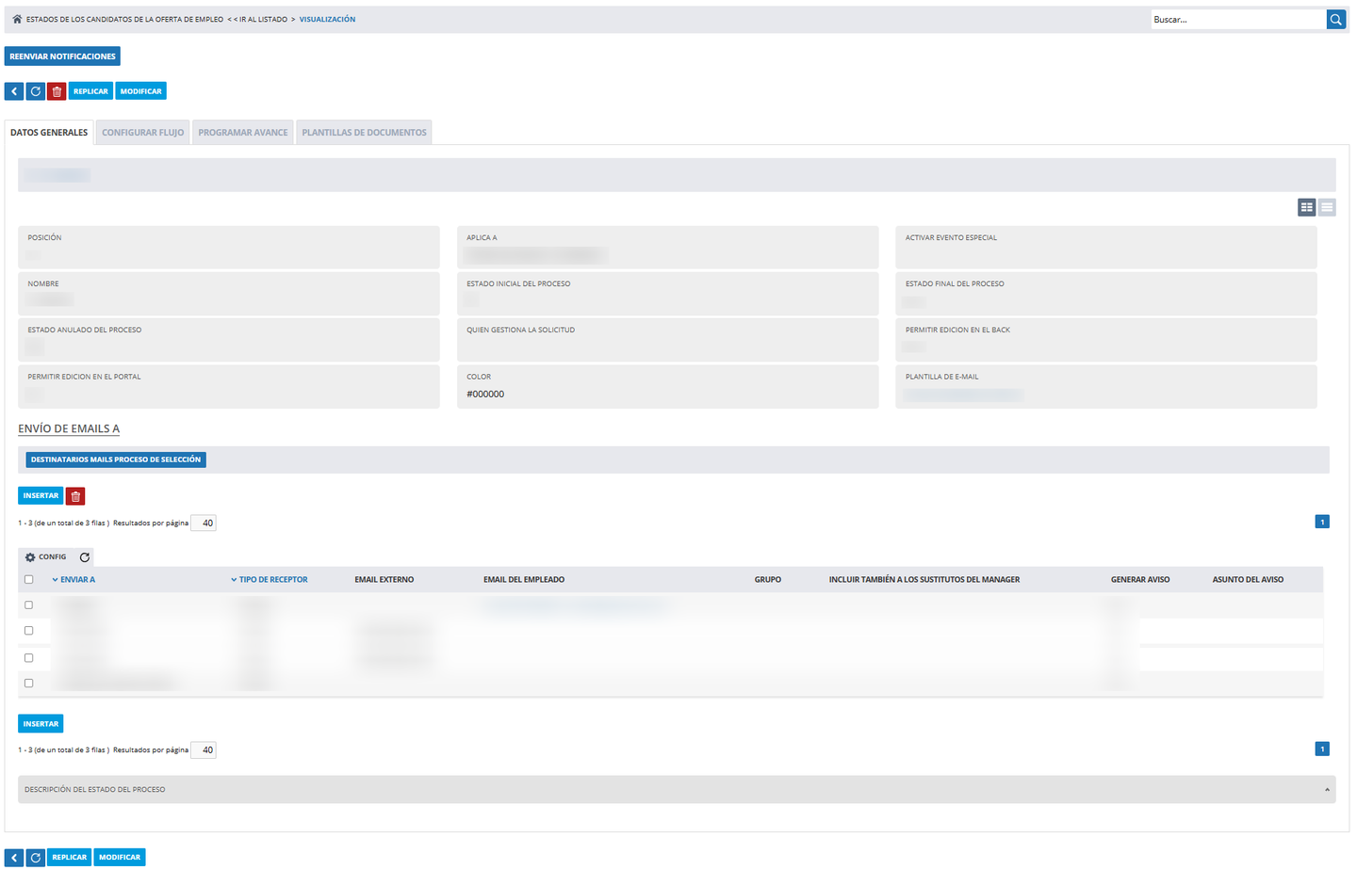
Task: Click the red trash icon beside Replicar
Action: (57, 91)
